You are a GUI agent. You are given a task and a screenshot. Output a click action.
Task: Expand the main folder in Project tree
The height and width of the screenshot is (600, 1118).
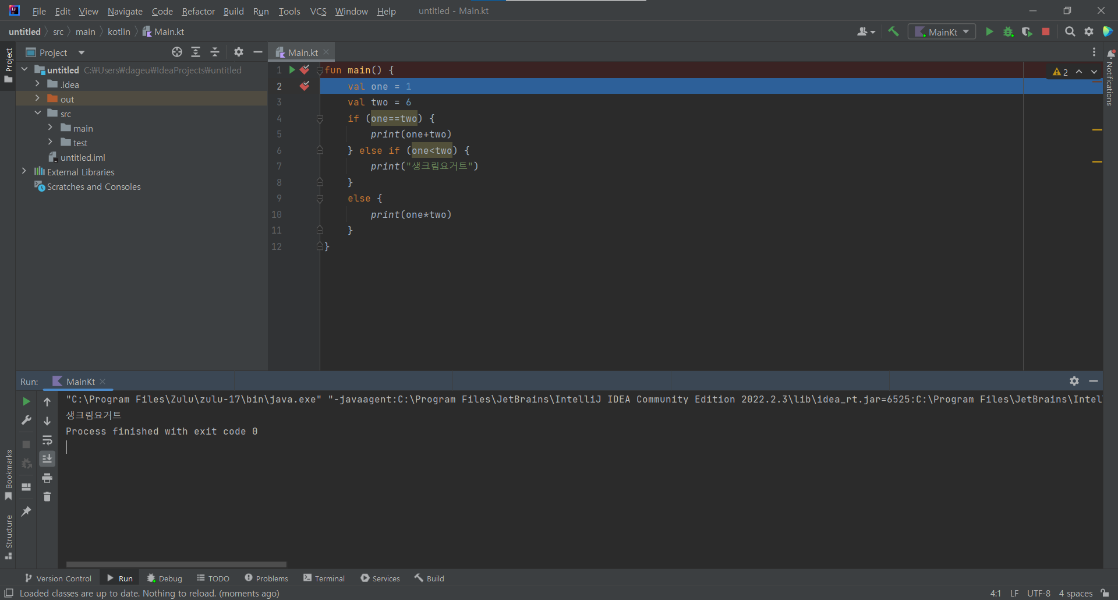click(x=51, y=128)
